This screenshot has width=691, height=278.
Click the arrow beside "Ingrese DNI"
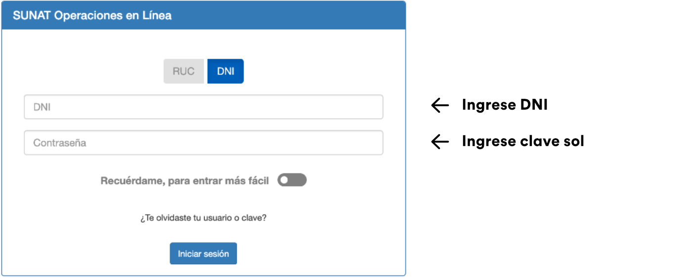pyautogui.click(x=440, y=105)
